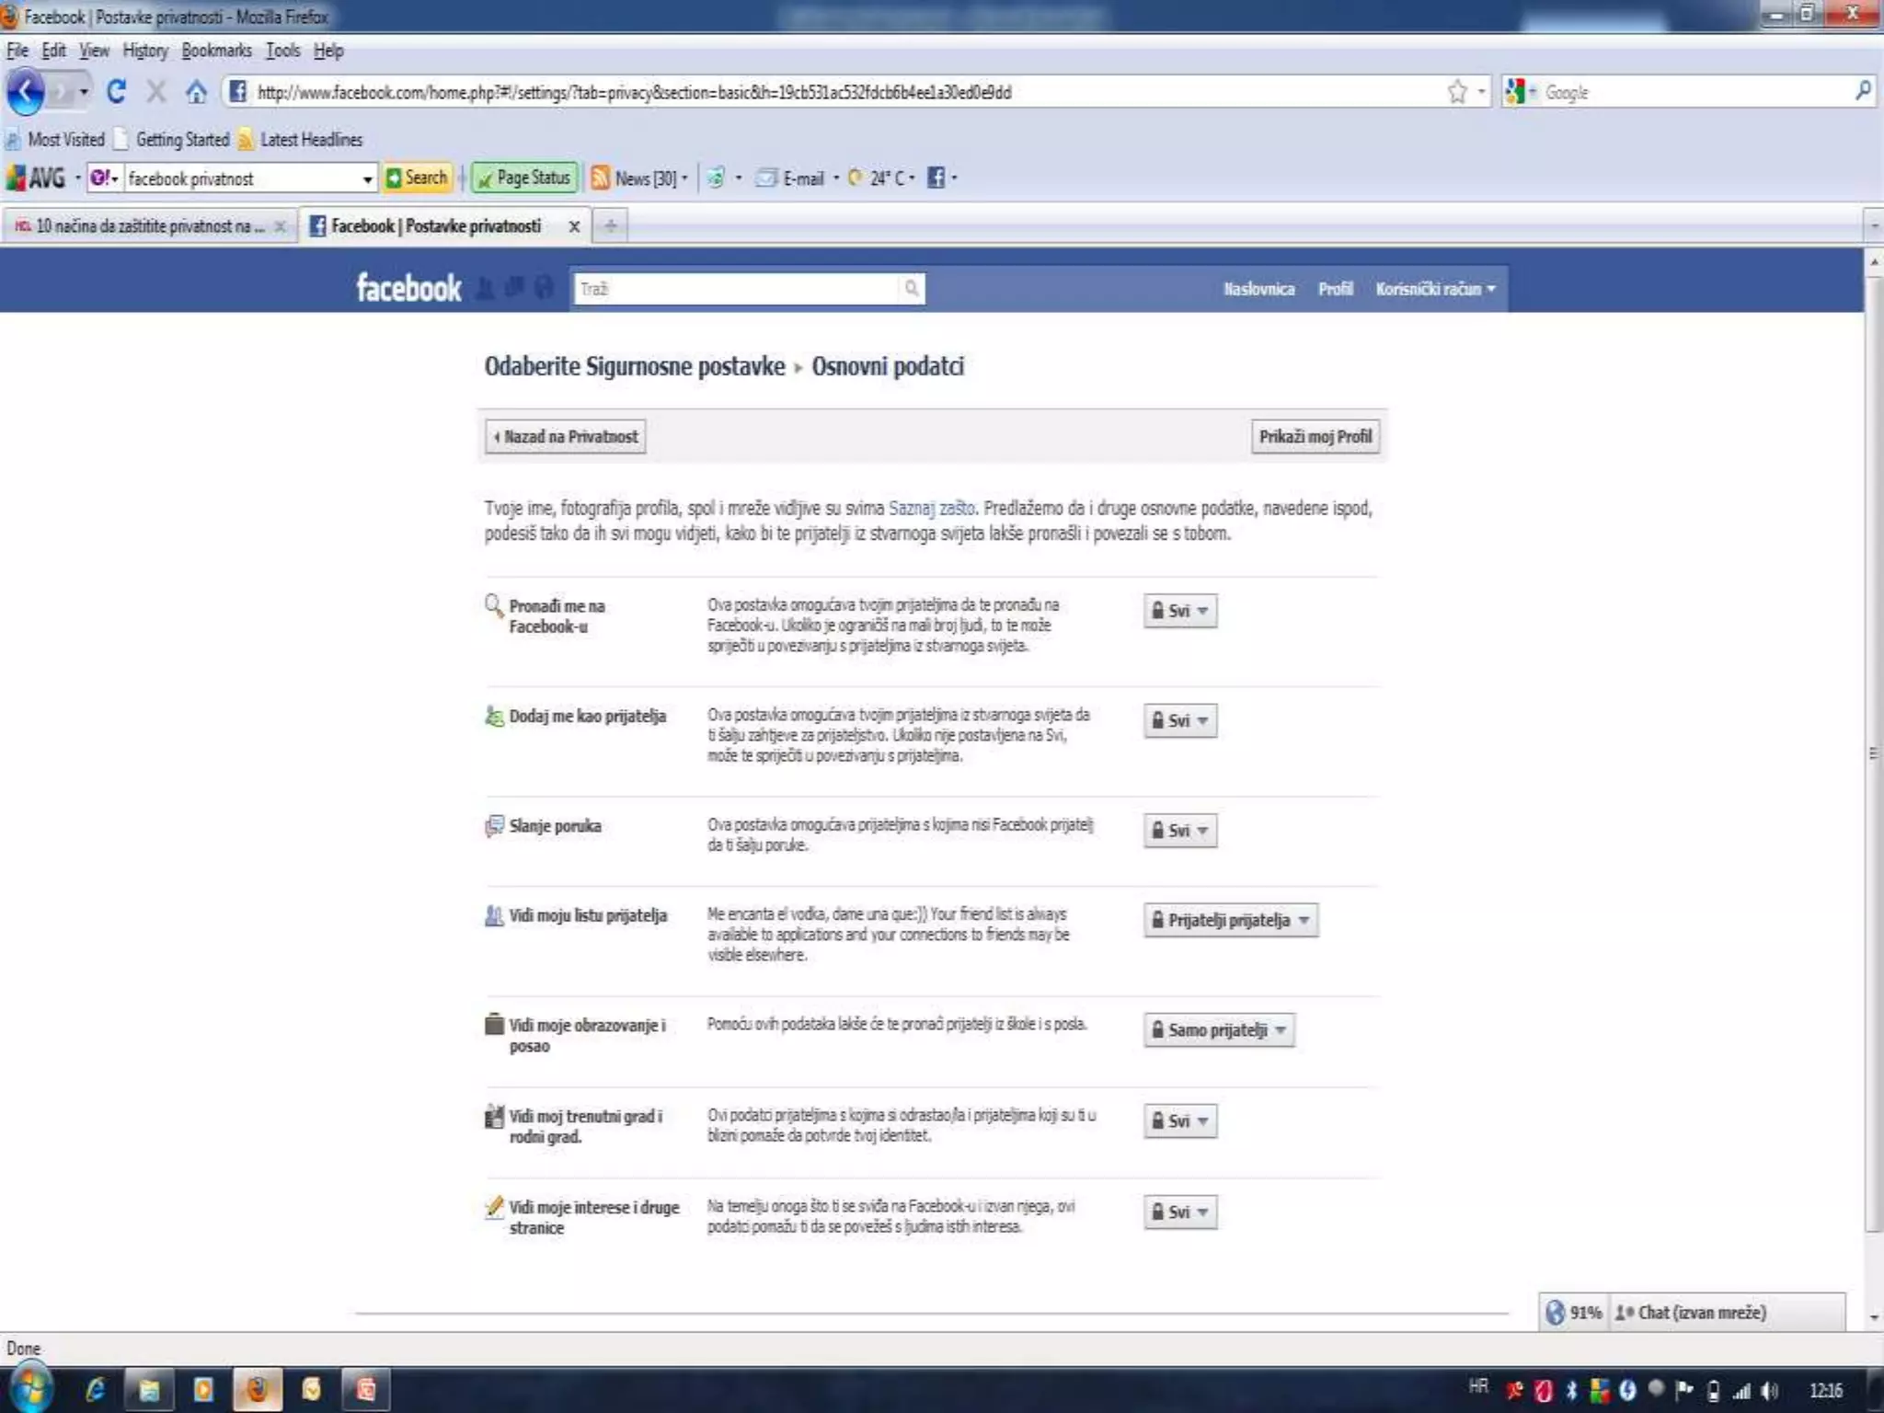1884x1413 pixels.
Task: Expand Korisnički račun menu
Action: coord(1435,289)
